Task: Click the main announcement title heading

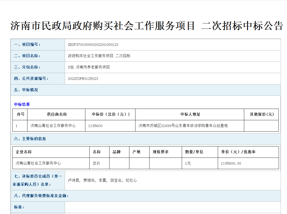Action: [147, 26]
